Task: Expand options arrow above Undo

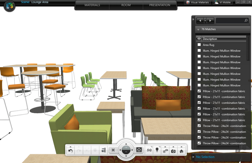Action: click(x=71, y=147)
